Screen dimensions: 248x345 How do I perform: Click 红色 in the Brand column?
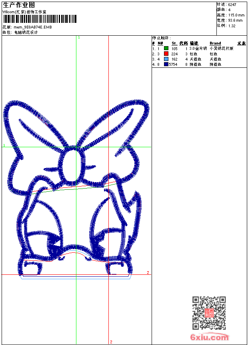pyautogui.click(x=214, y=54)
